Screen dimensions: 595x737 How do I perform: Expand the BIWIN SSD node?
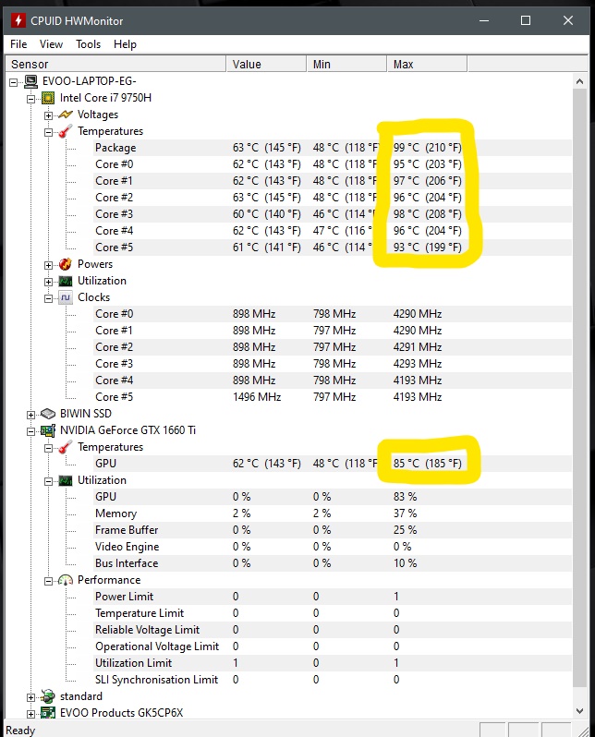32,414
